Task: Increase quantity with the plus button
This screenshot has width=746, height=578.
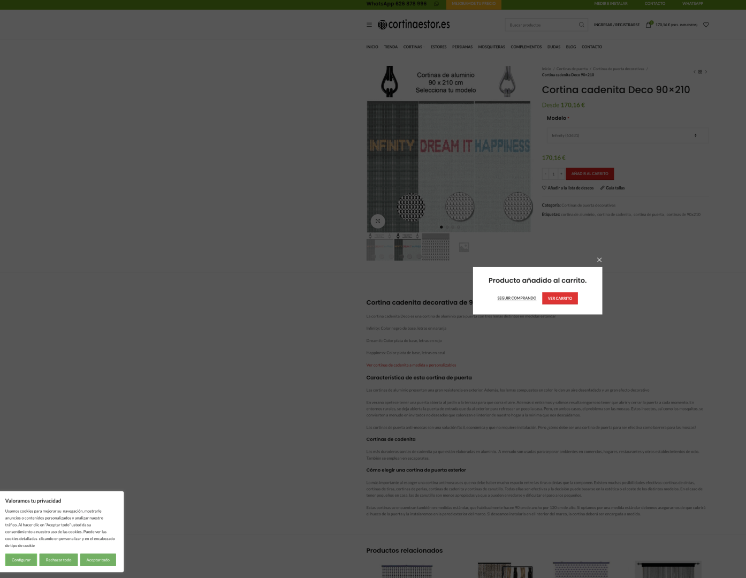Action: tap(561, 174)
